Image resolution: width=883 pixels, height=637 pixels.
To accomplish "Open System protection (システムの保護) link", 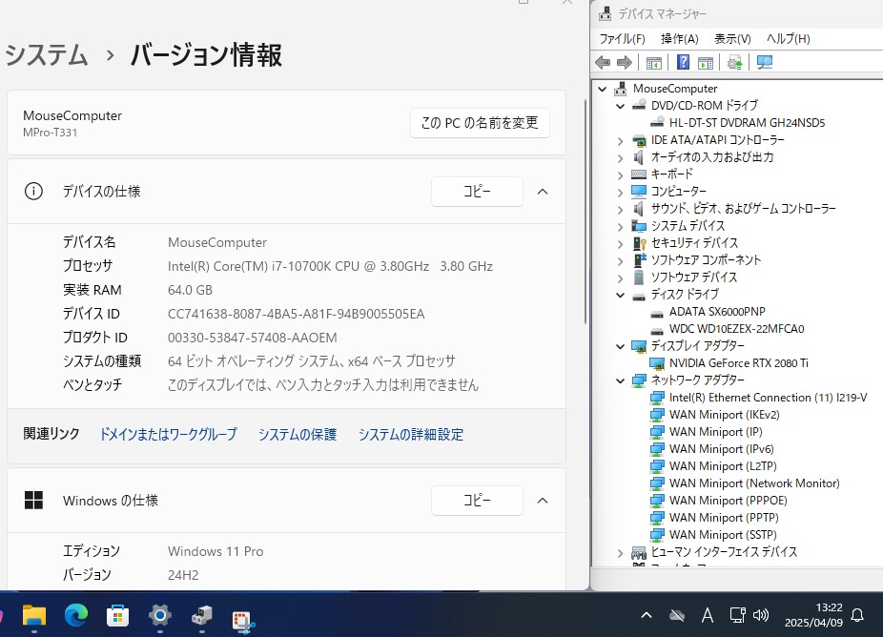I will 298,434.
